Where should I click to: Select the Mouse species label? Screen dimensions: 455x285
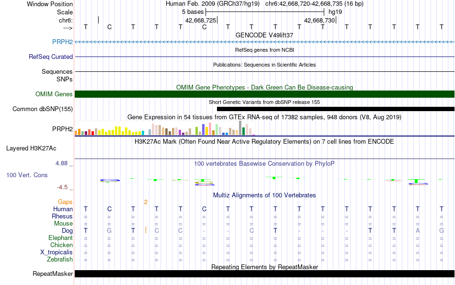[x=63, y=224]
